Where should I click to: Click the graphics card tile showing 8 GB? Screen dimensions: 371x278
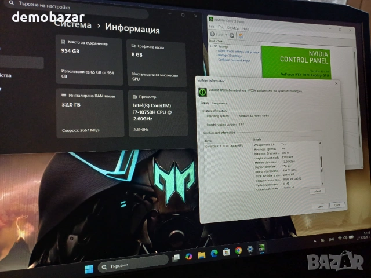[x=157, y=63]
